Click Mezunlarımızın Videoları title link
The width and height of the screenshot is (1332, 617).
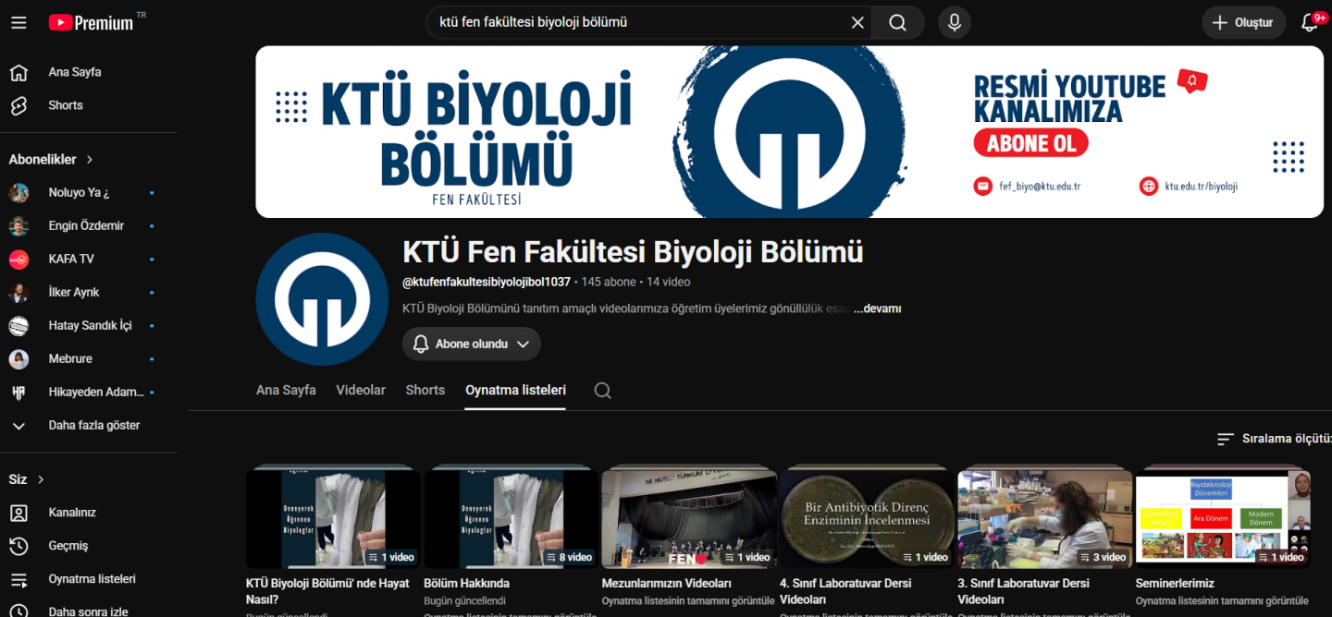coord(666,584)
